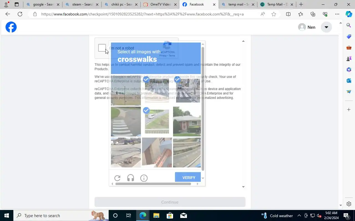Switch to the temp mail search tab

pos(238,4)
